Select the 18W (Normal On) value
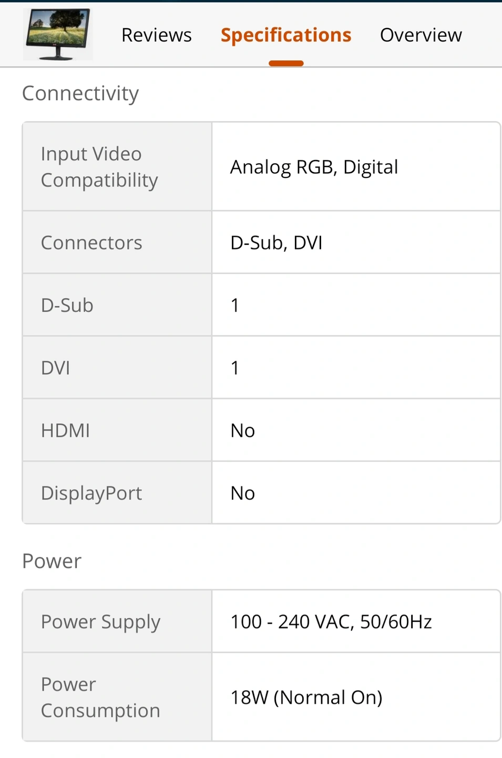 (306, 697)
